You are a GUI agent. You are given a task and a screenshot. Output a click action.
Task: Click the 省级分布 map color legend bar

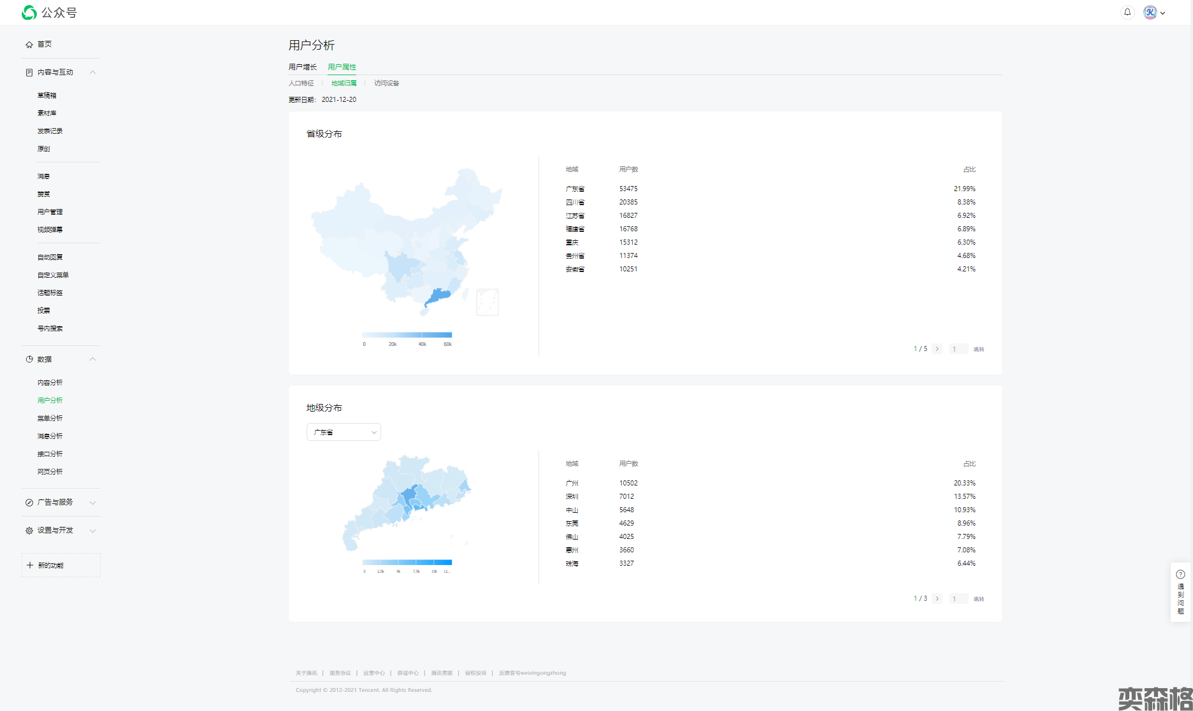coord(407,335)
